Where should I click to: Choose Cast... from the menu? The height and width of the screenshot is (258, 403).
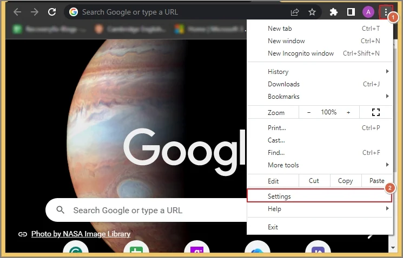point(320,140)
